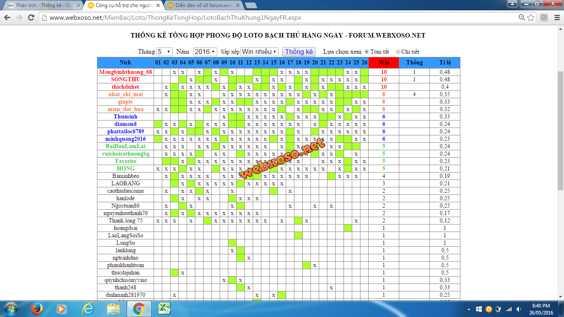Open the Chrome menu hamburger icon
The height and width of the screenshot is (317, 564).
[x=556, y=18]
